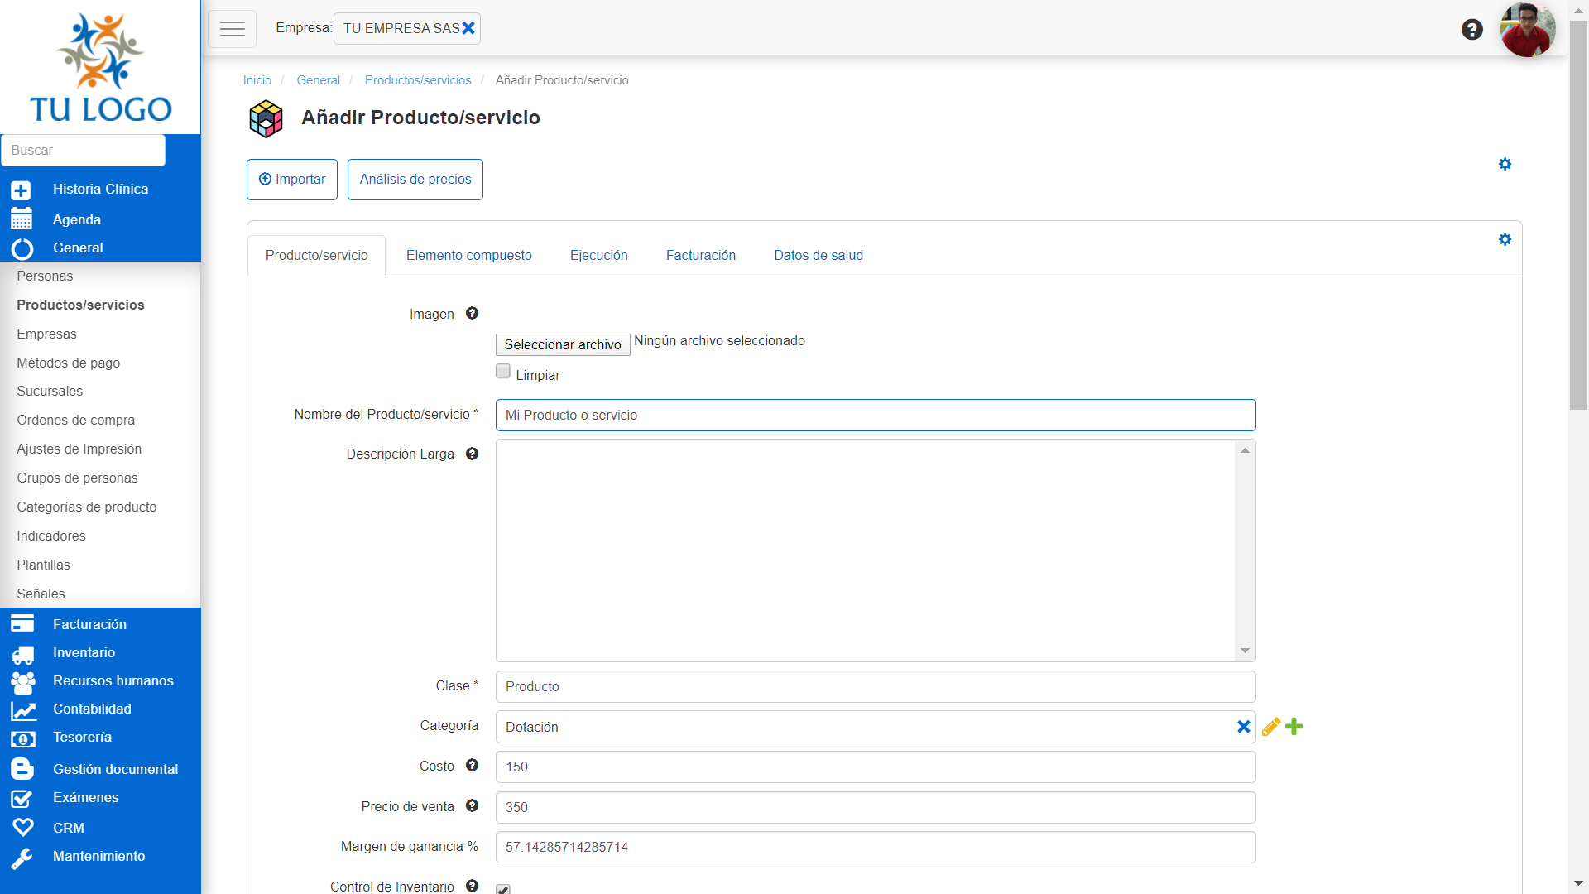This screenshot has height=894, width=1589.
Task: Open the help question mark icon
Action: 1471,30
